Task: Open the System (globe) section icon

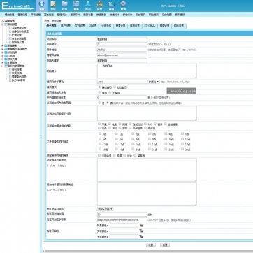Action: (41, 6)
